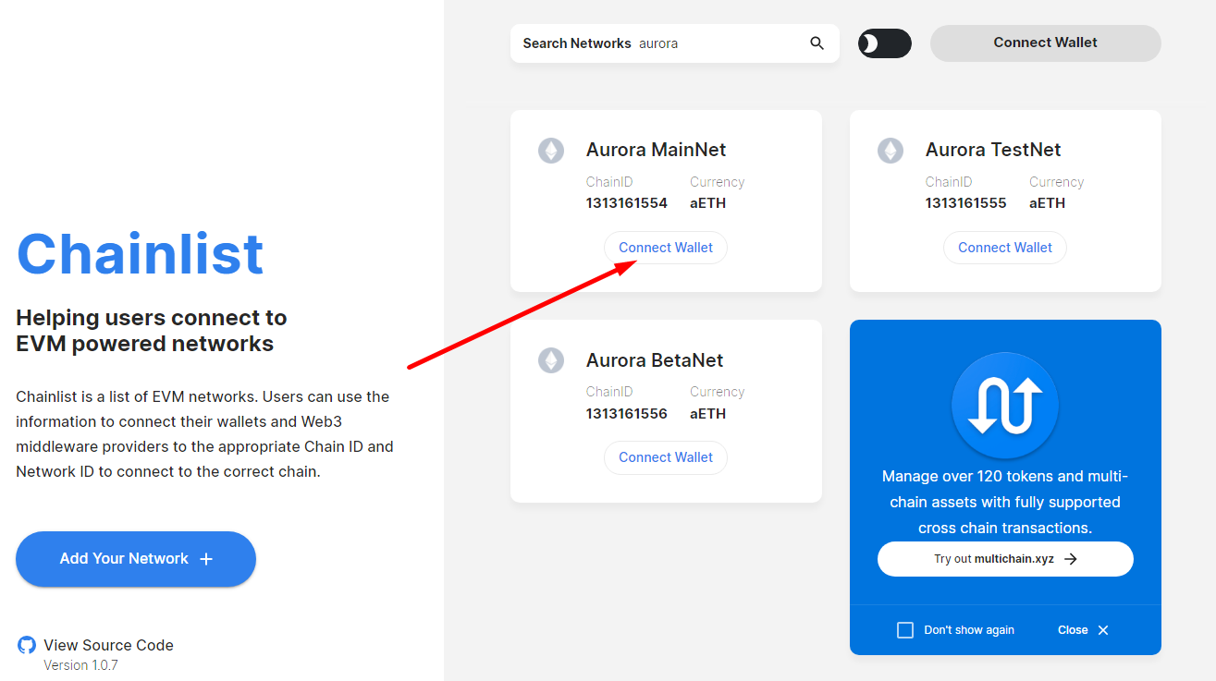Click the Manage over 120 tokens promo text
The width and height of the screenshot is (1216, 681).
[1005, 503]
